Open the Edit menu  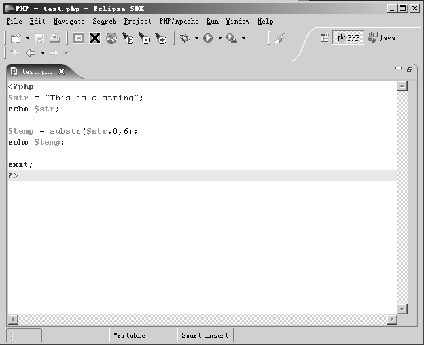(x=37, y=21)
